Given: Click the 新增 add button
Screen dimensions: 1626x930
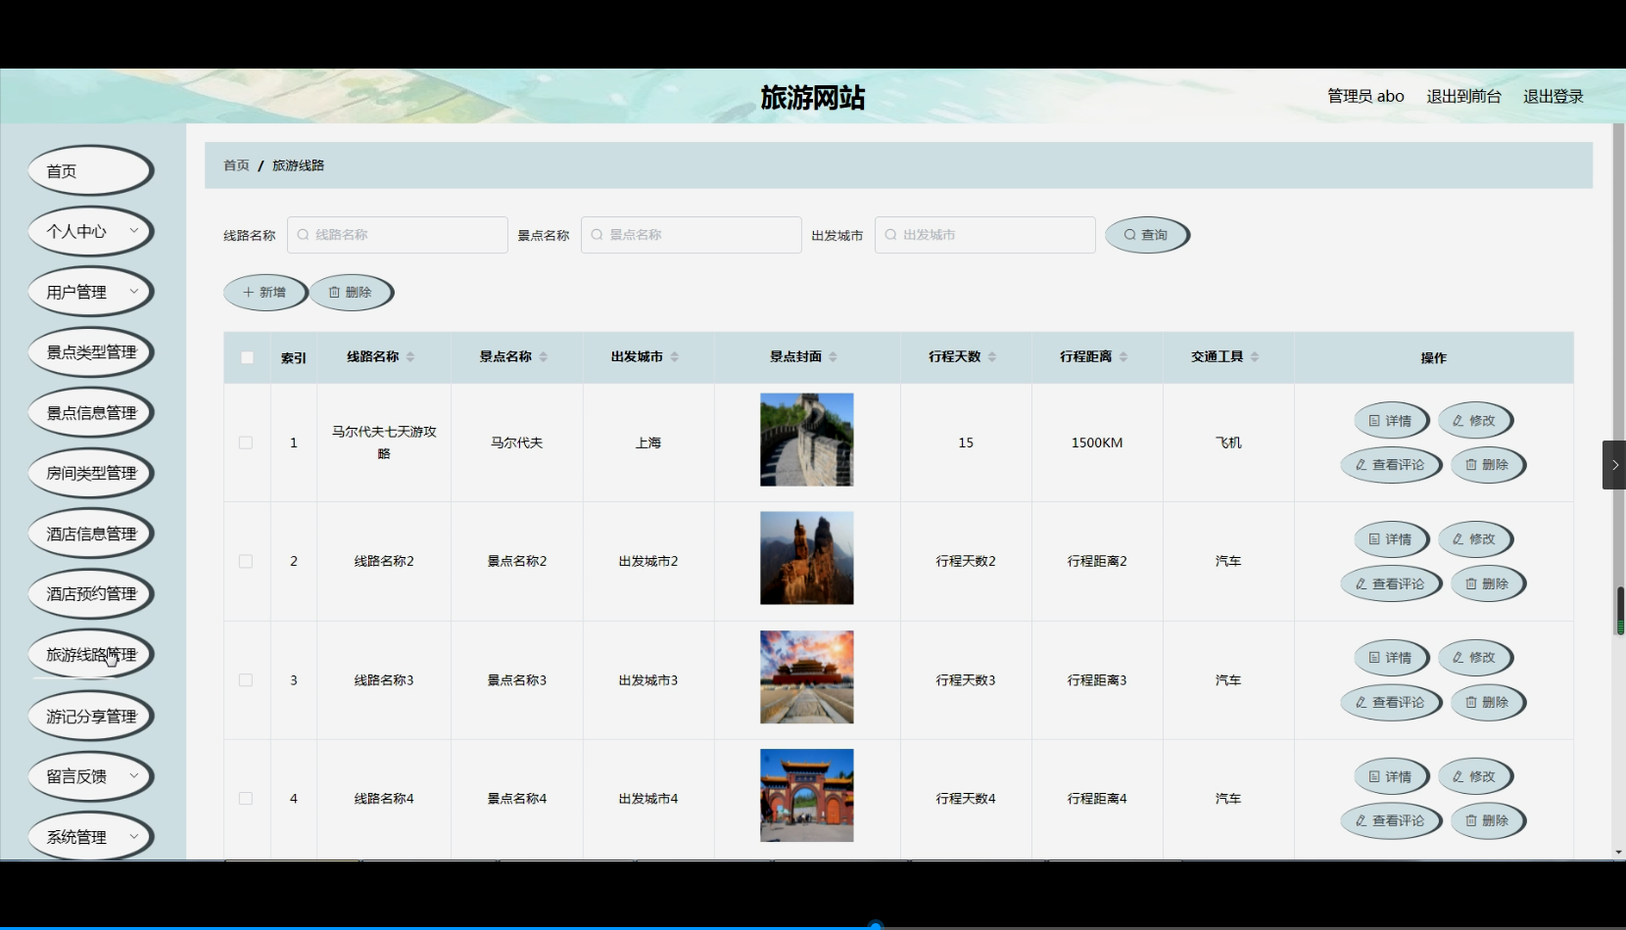Looking at the screenshot, I should click(264, 293).
